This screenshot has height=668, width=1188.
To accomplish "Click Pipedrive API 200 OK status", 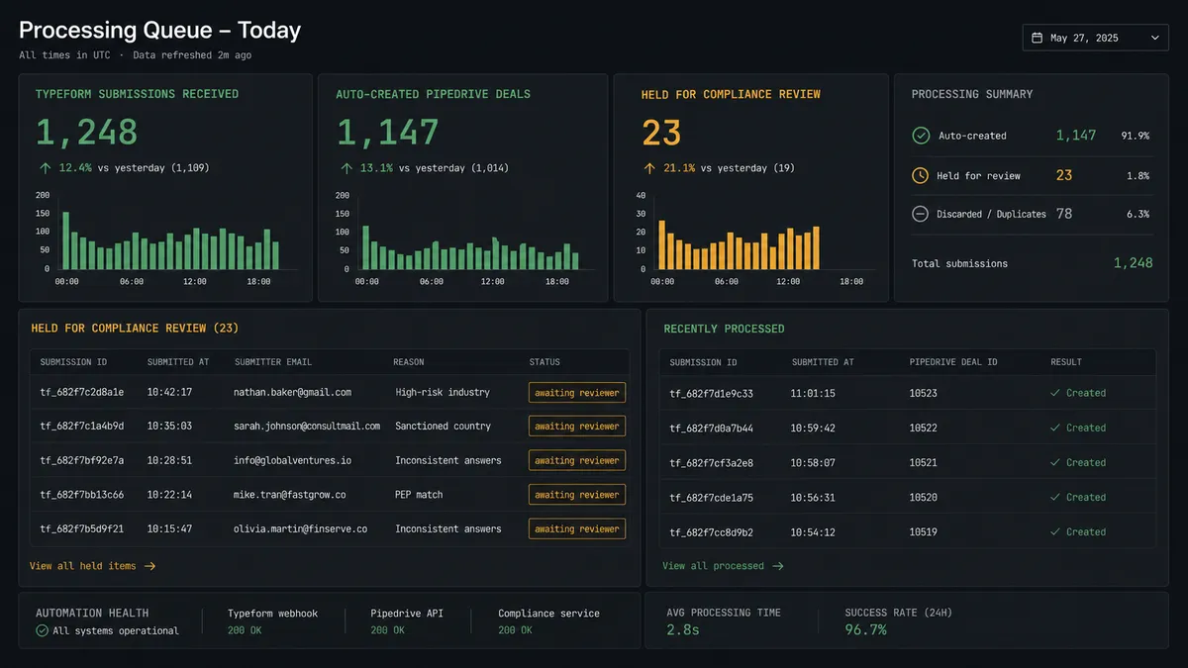I will coord(389,630).
